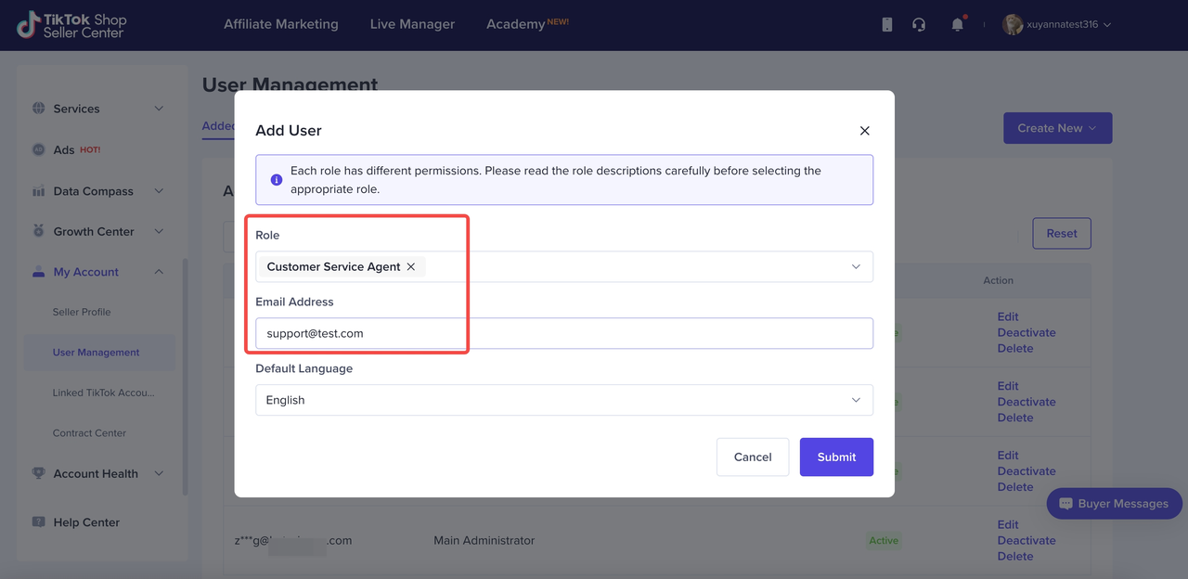This screenshot has width=1188, height=579.
Task: Open the notifications bell
Action: click(957, 25)
